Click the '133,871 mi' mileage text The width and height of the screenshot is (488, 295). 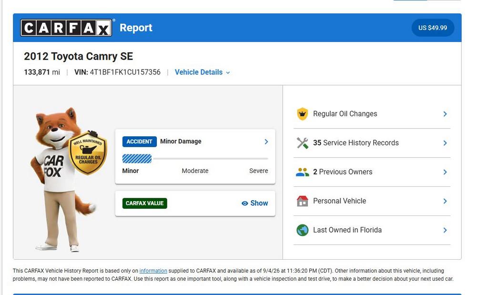pos(42,72)
